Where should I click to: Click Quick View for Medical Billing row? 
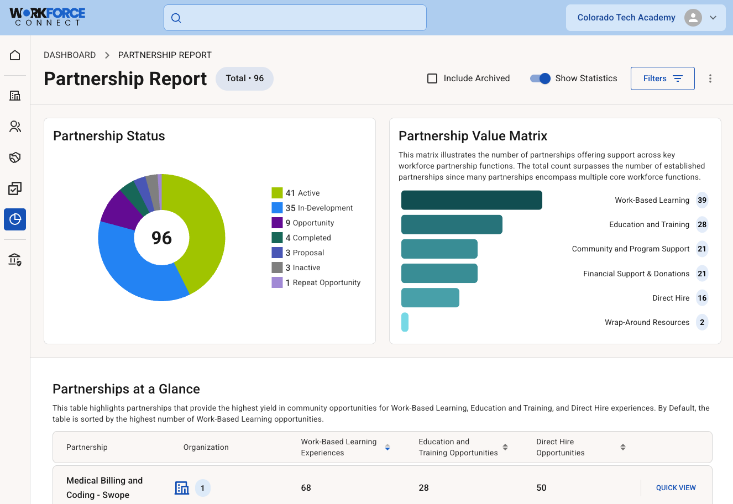pos(676,488)
